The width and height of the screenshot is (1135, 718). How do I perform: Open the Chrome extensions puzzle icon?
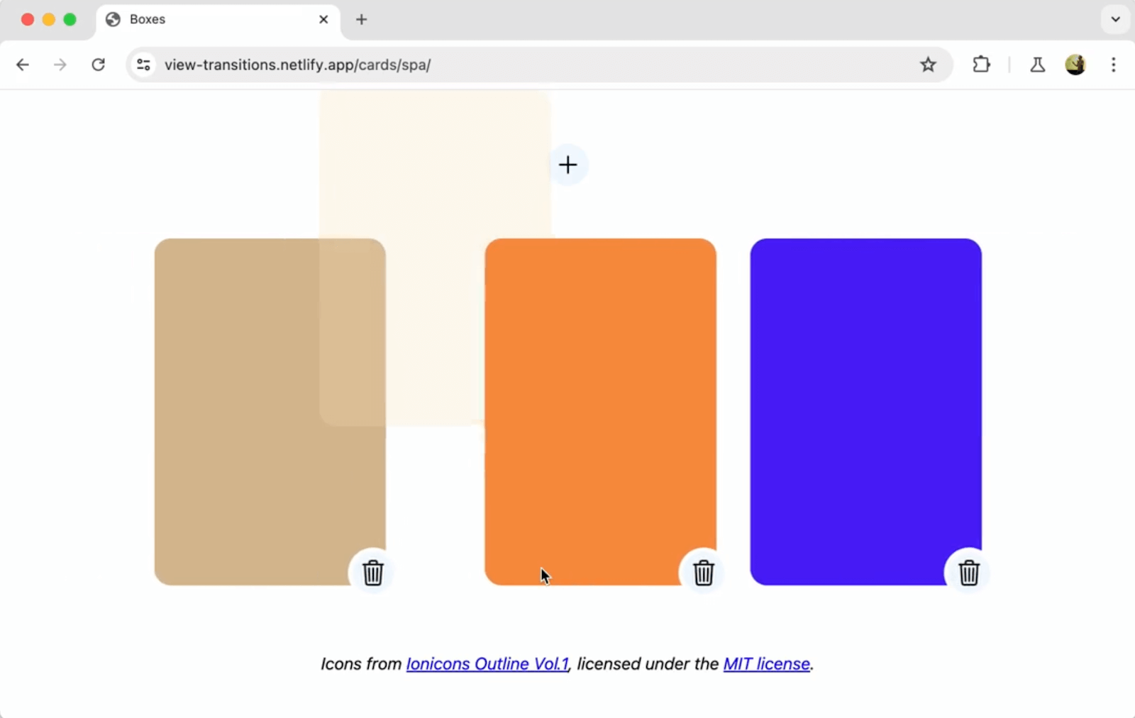982,65
